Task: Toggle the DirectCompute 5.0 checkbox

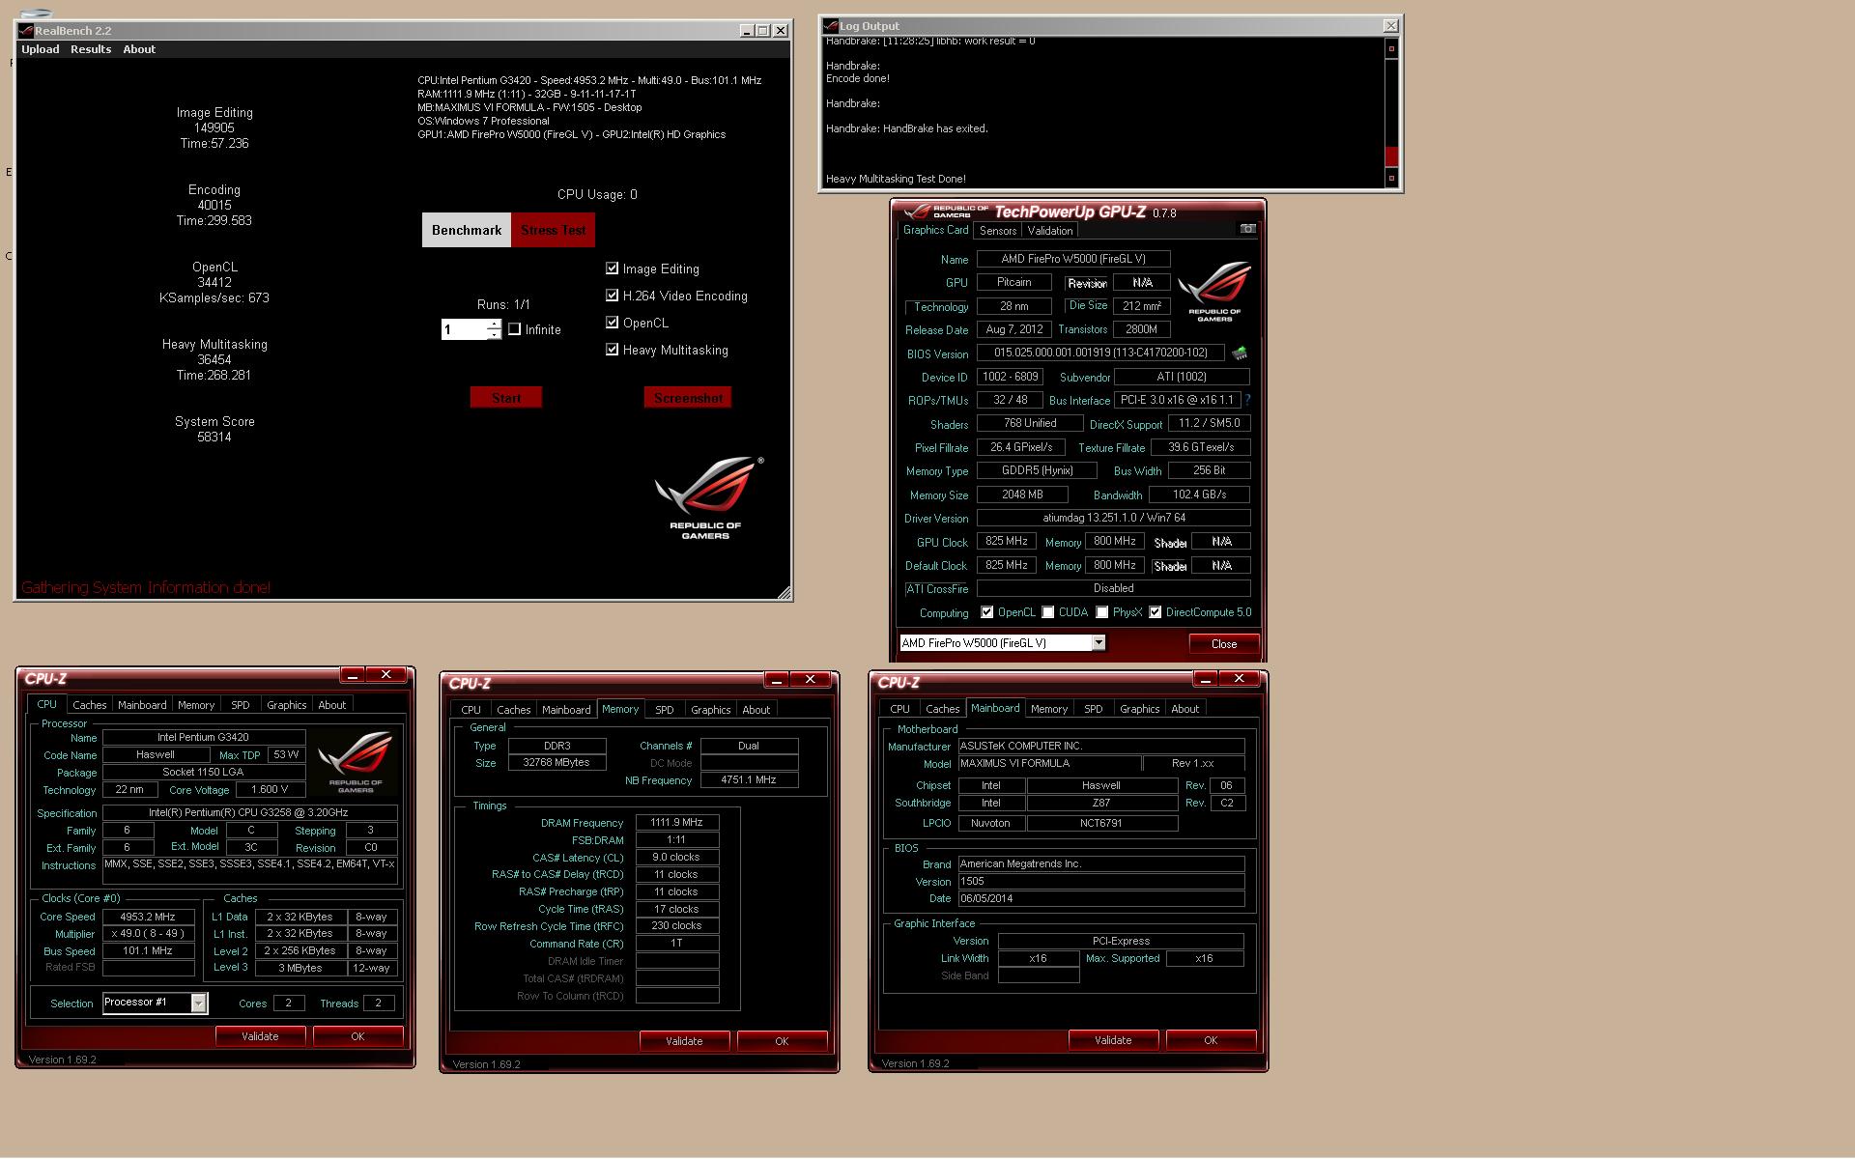Action: [1155, 612]
